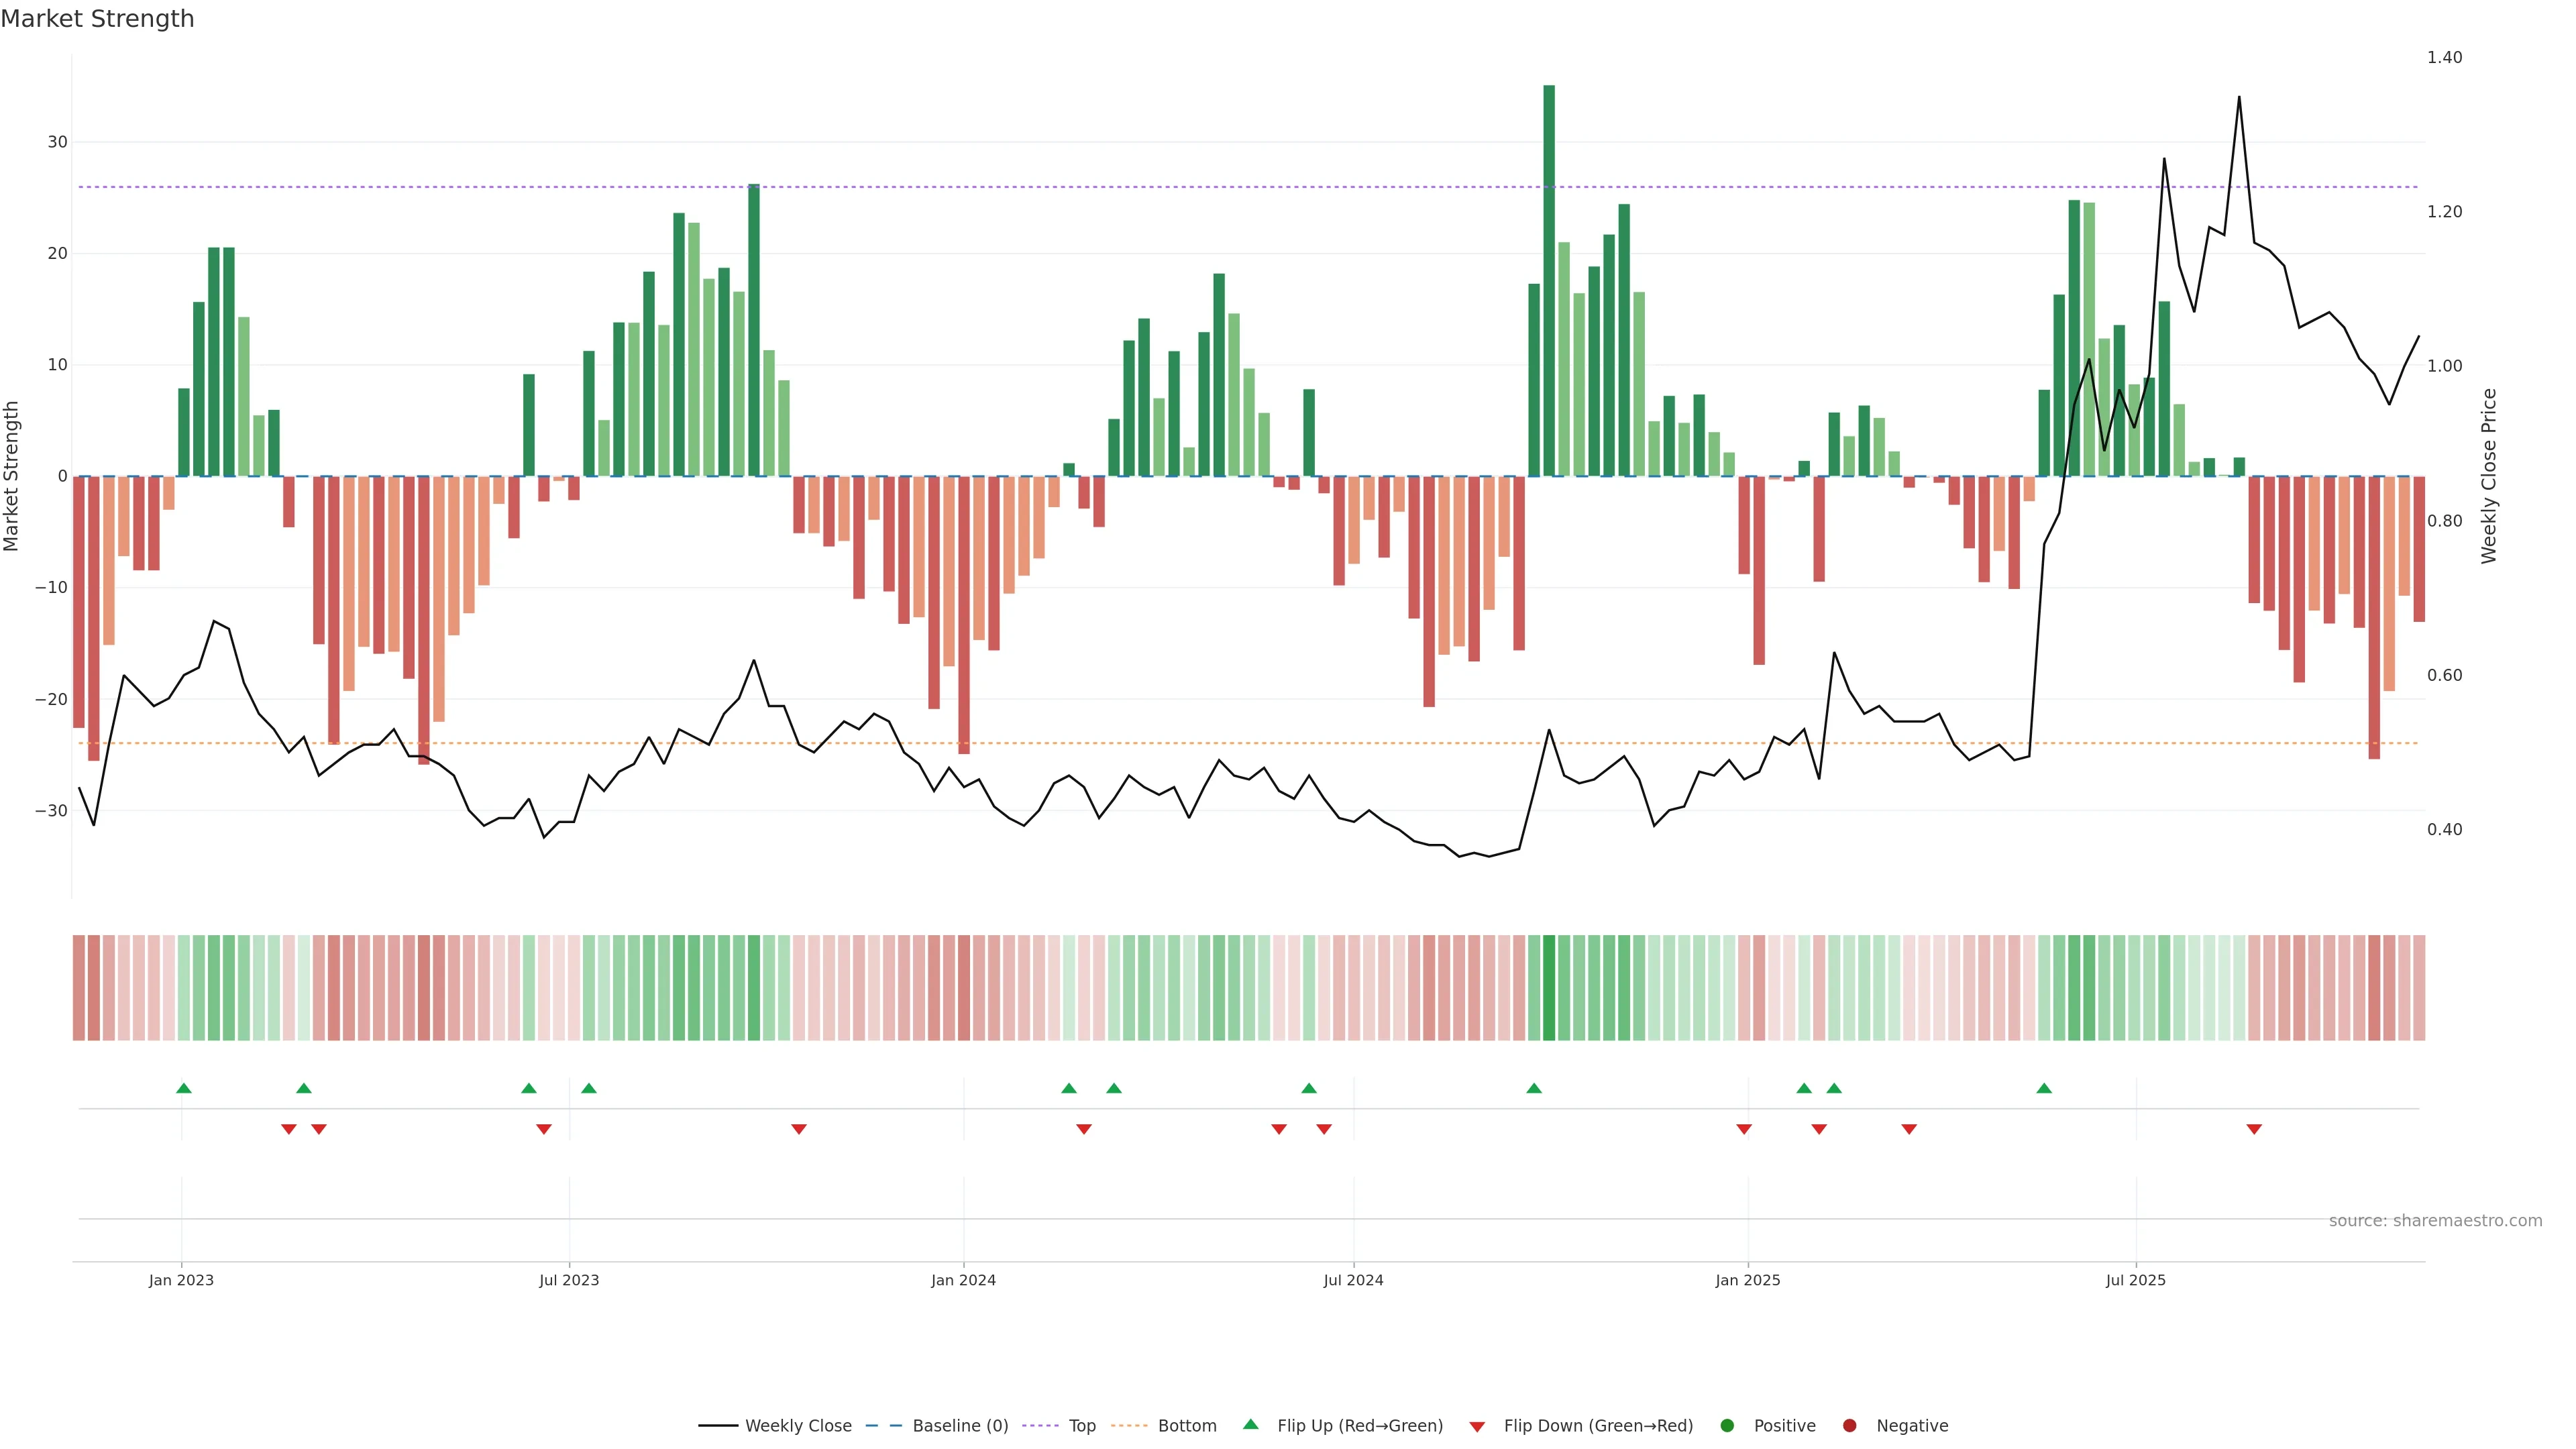The height and width of the screenshot is (1449, 2576).
Task: Click the first green flip-up triangle near Jan 2023
Action: [x=184, y=1088]
